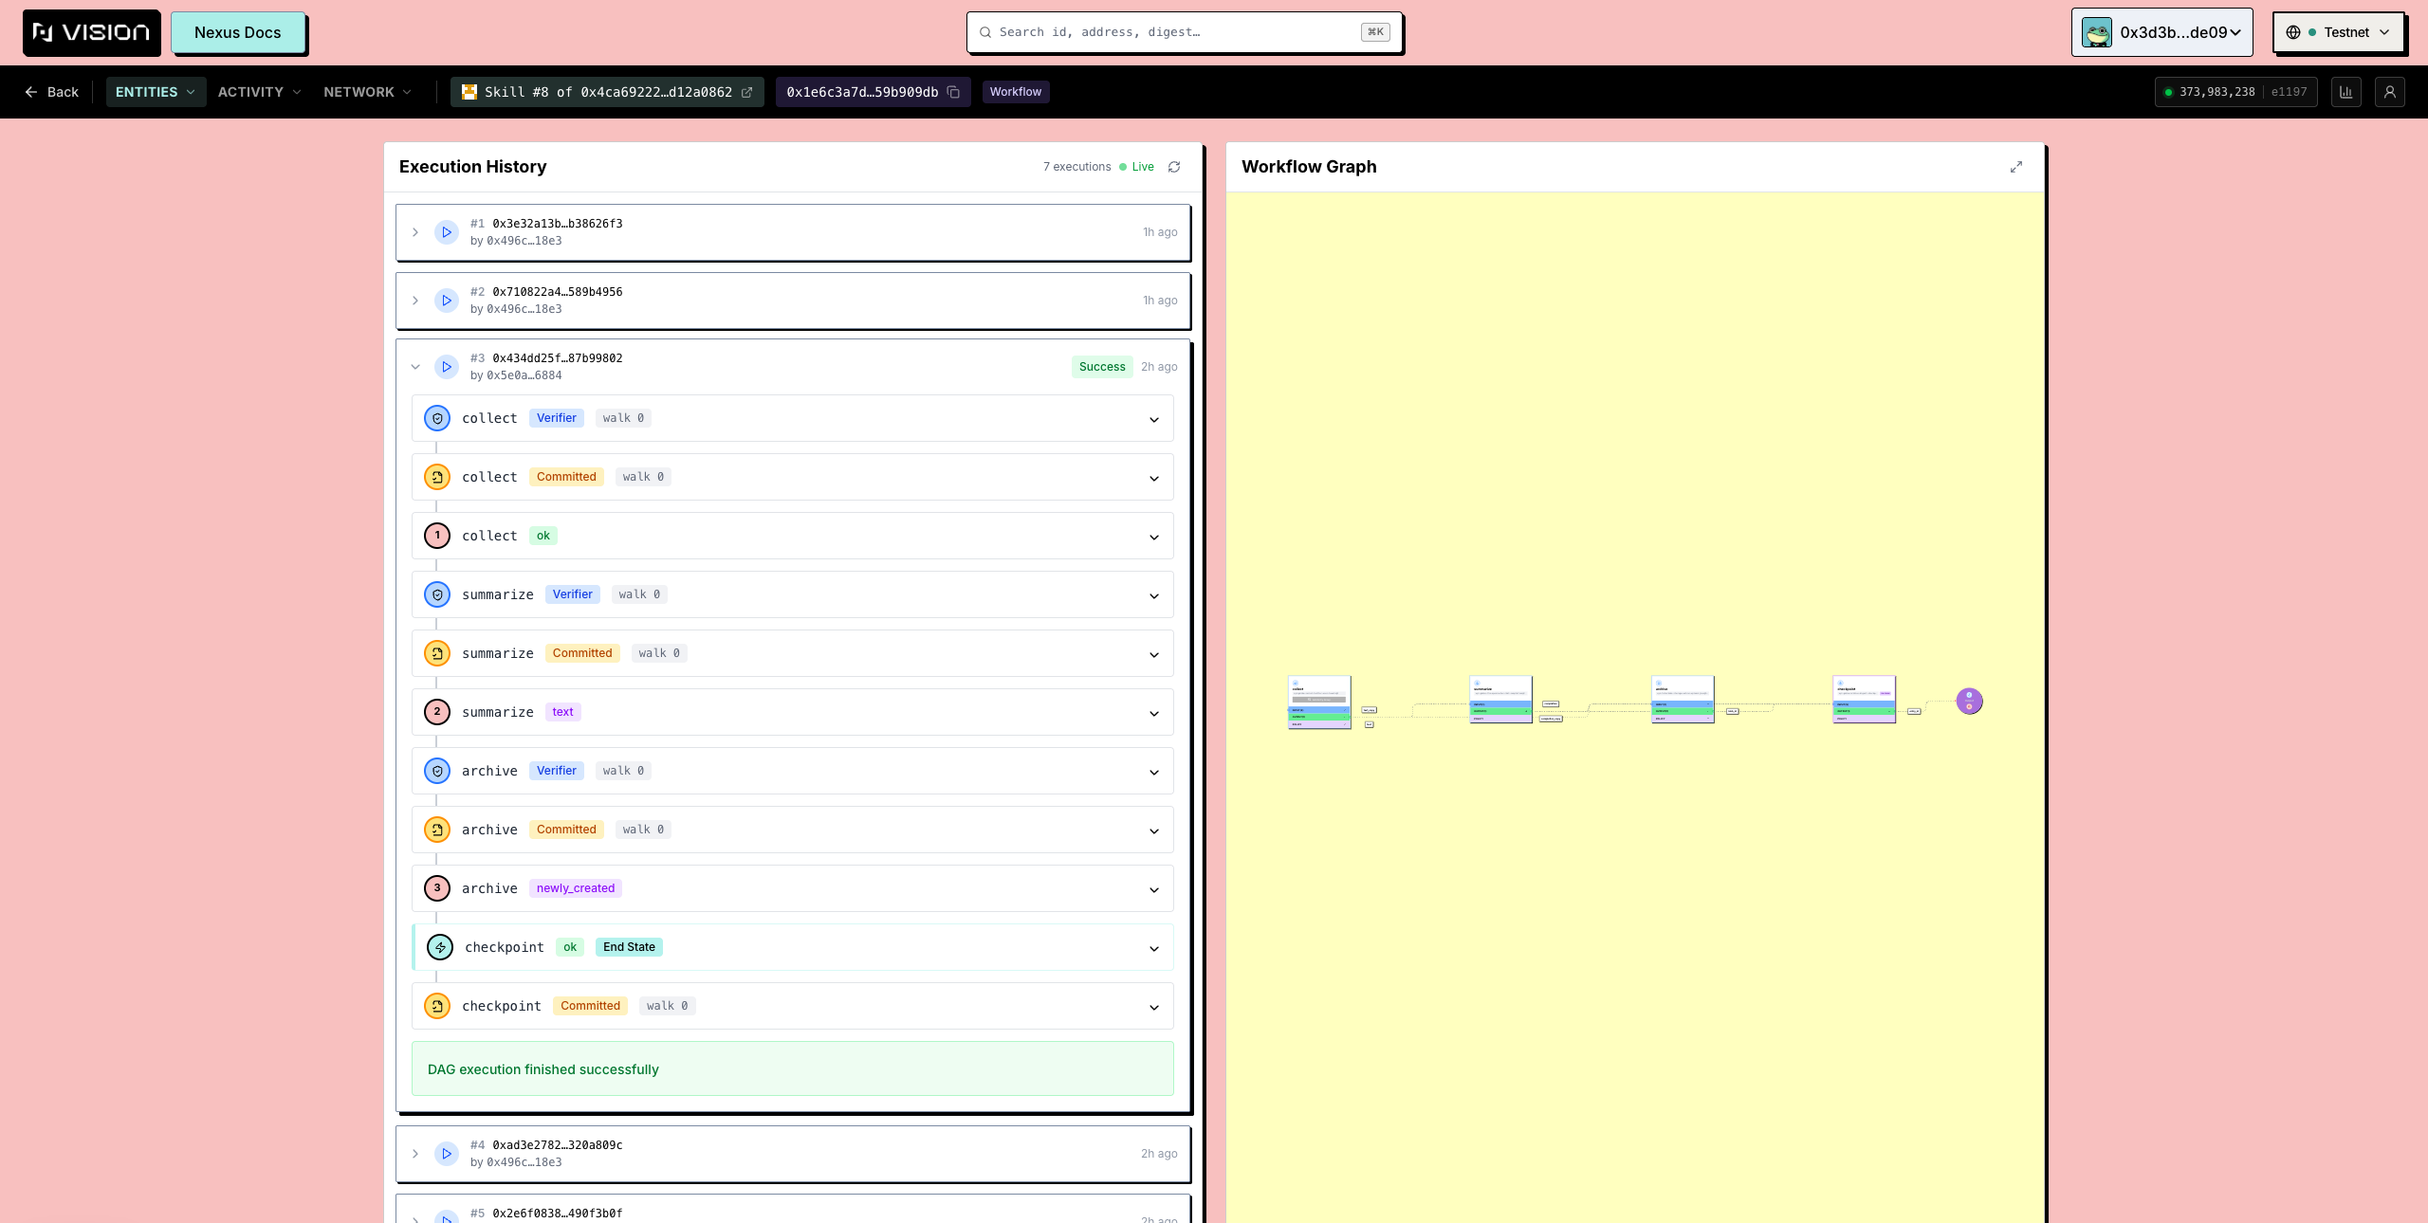This screenshot has width=2428, height=1223.
Task: Expand the archive newly_created step
Action: tap(1154, 889)
